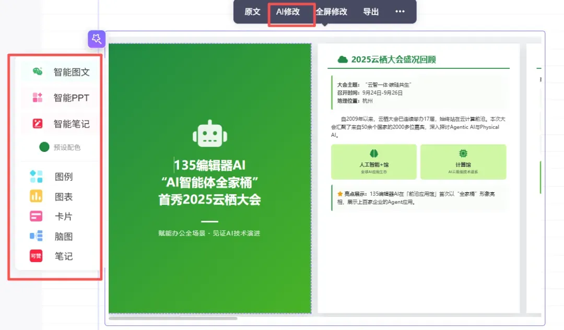Click the 智能图文 WeChat-style icon
This screenshot has height=330, width=564.
38,72
